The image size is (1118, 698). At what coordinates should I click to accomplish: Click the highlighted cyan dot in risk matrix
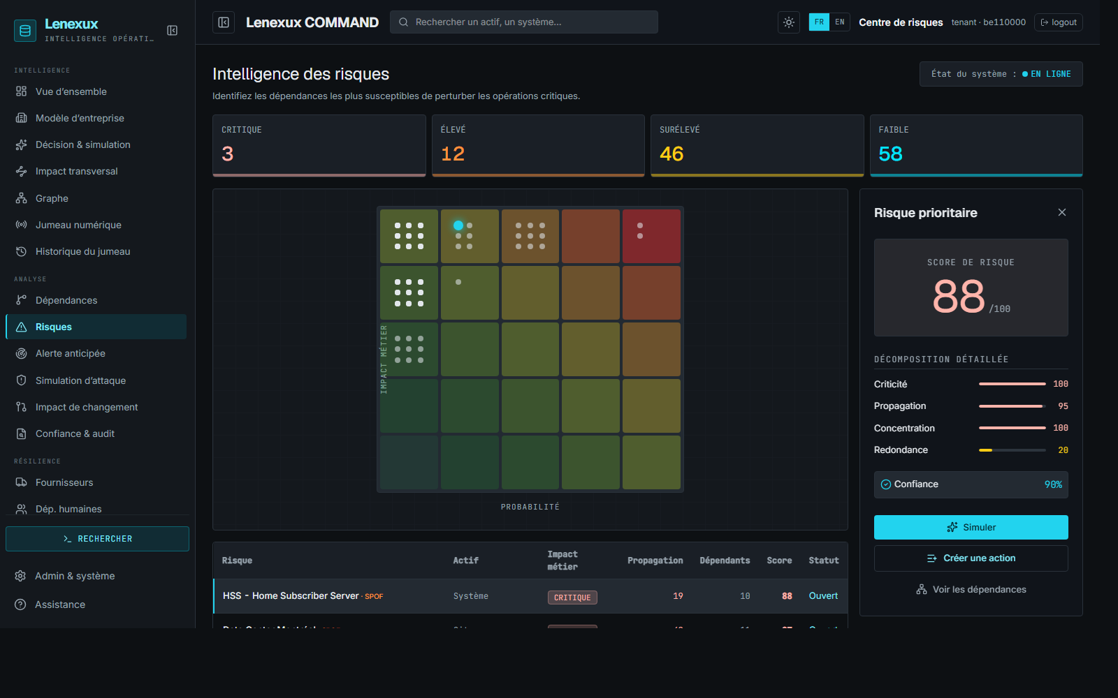[x=458, y=225]
